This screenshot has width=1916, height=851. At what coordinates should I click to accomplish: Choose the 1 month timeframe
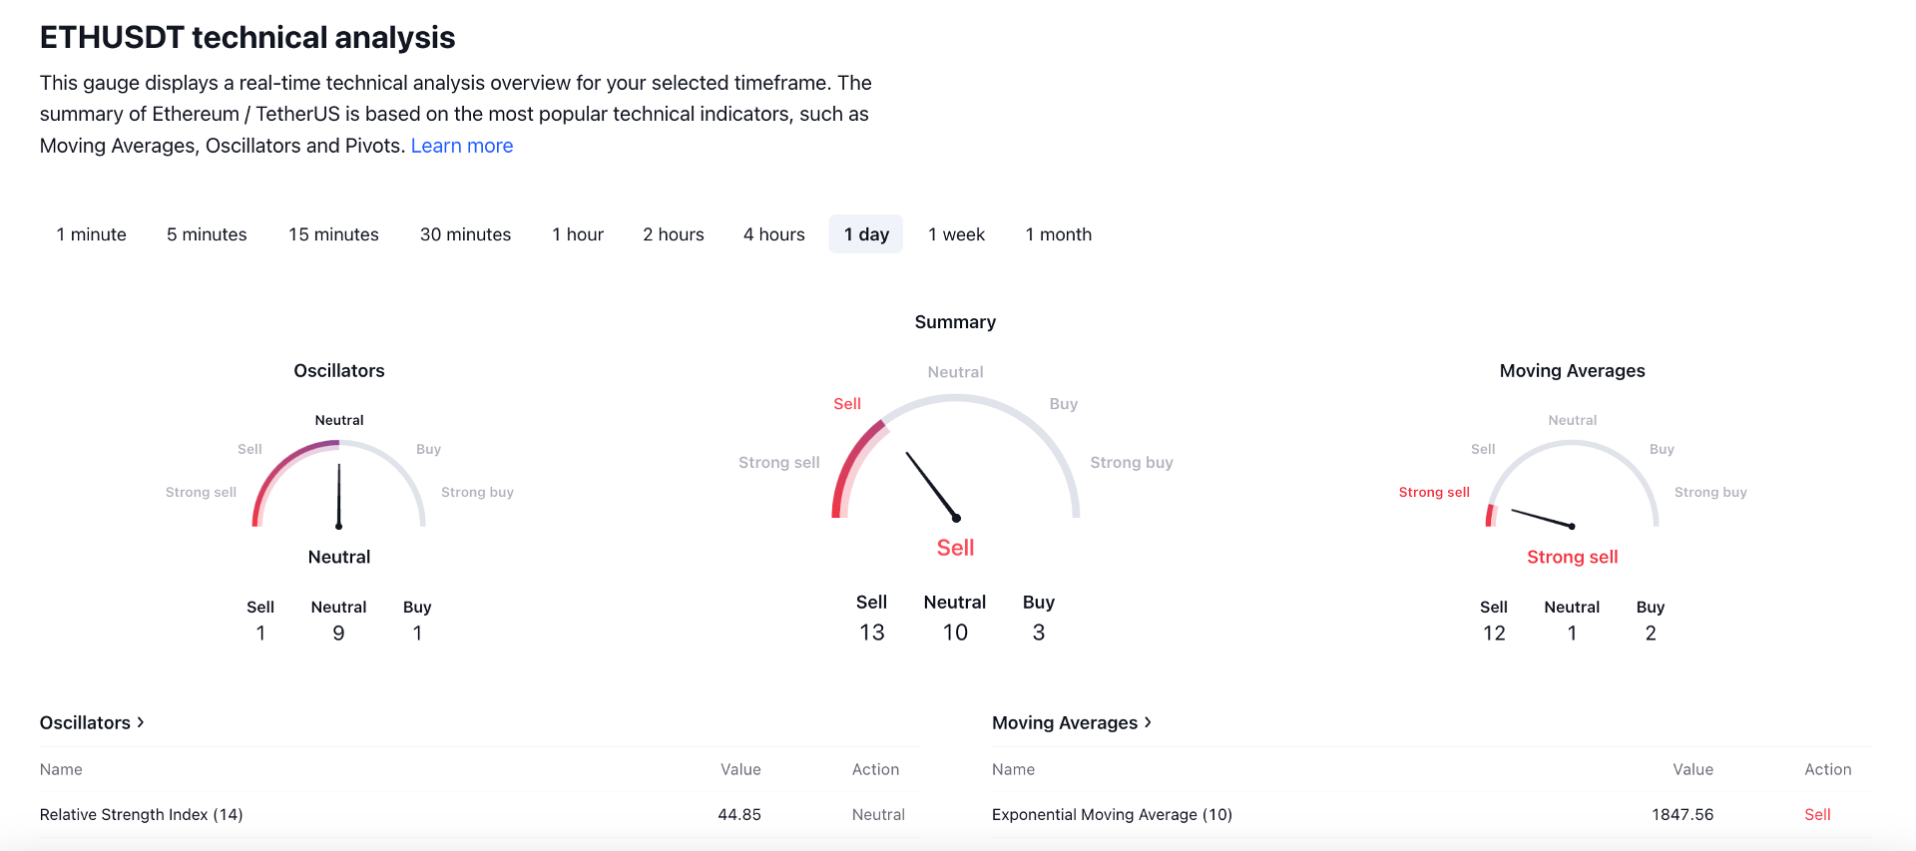tap(1059, 234)
